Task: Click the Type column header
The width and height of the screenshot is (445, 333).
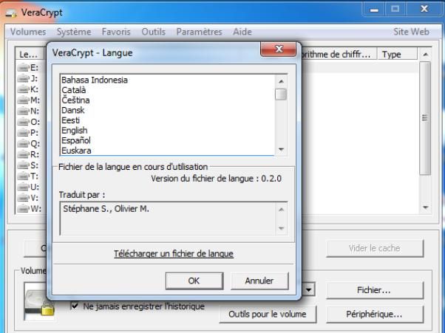Action: (397, 54)
